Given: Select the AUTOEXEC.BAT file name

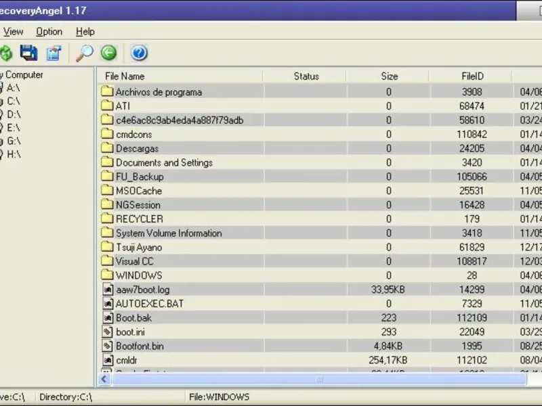Looking at the screenshot, I should click(x=150, y=304).
